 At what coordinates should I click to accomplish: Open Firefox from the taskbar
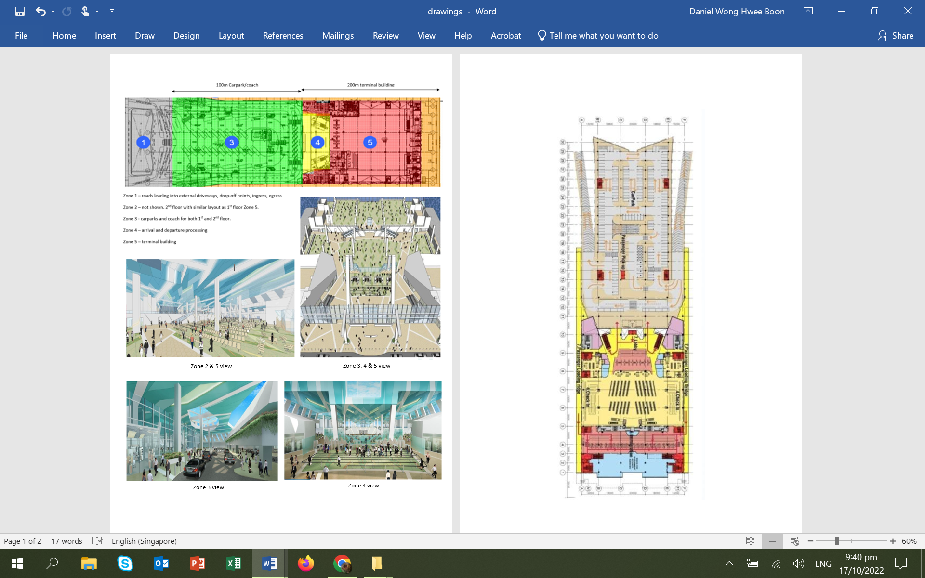[x=305, y=563]
